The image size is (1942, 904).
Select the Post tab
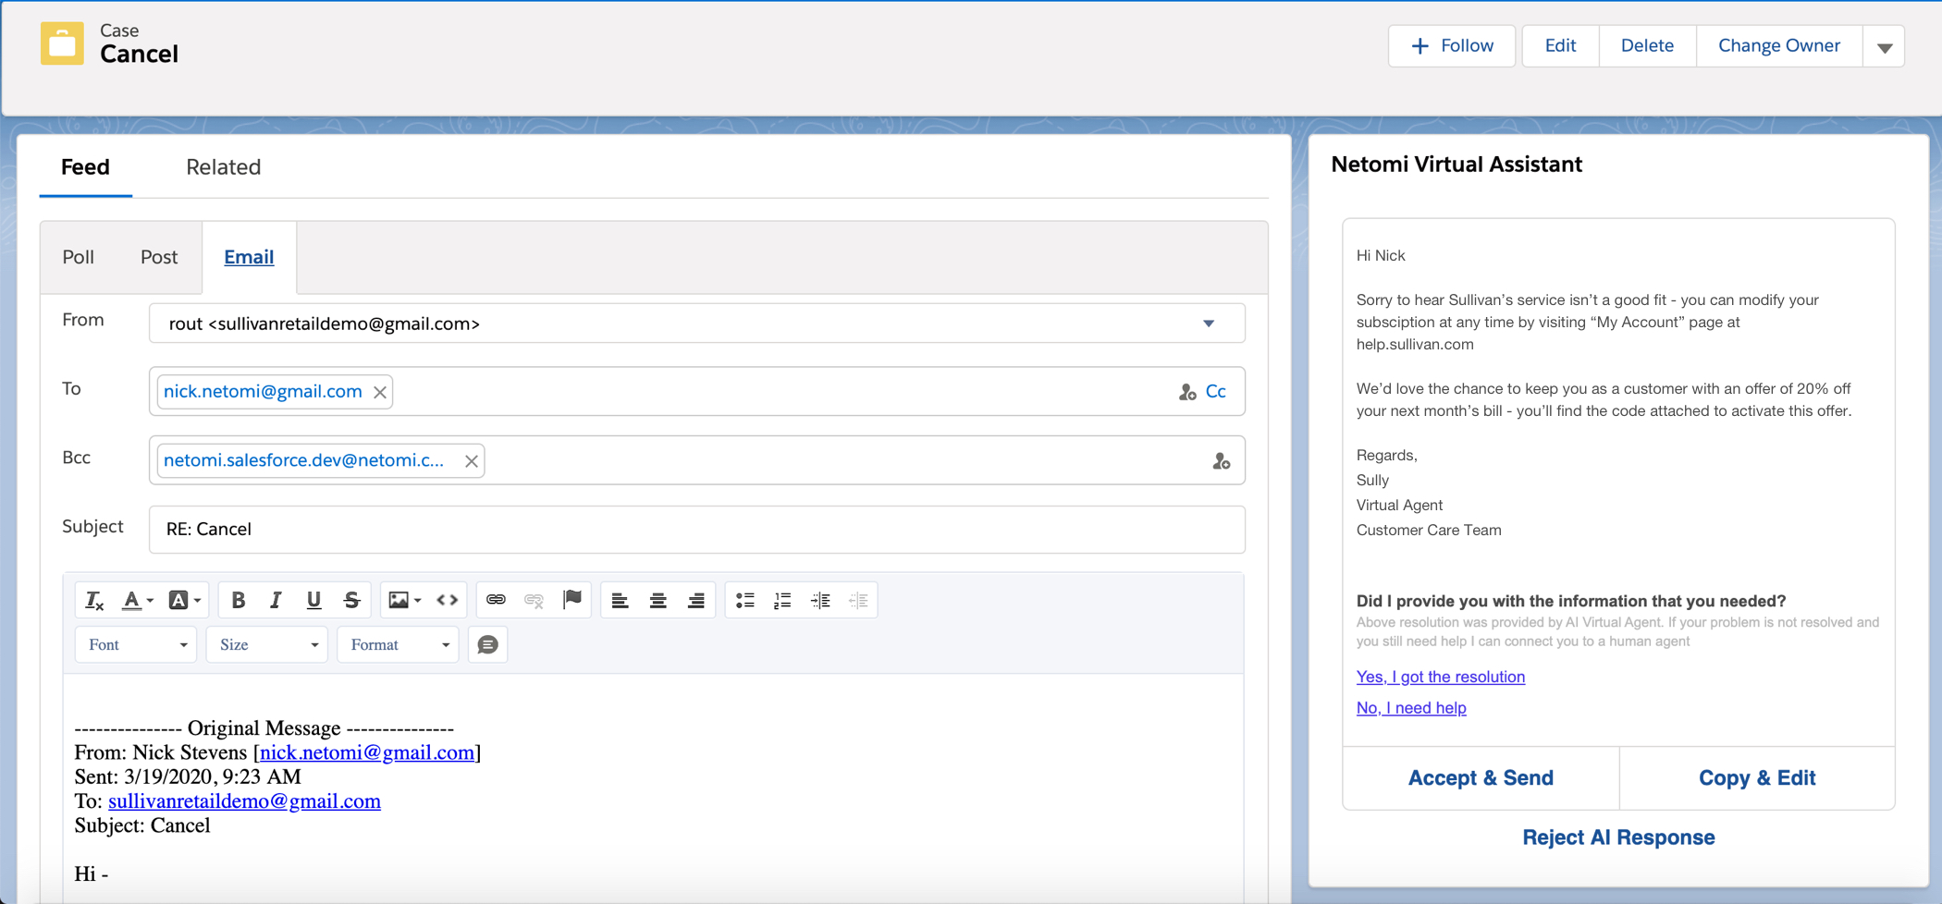[x=159, y=257]
